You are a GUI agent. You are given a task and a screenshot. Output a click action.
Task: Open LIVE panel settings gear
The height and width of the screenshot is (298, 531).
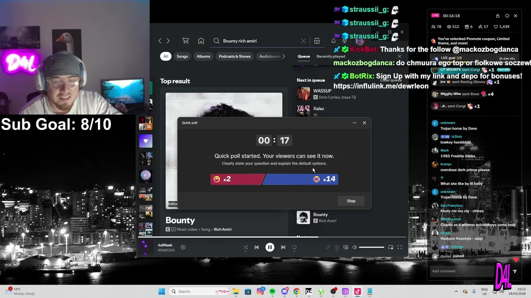[507, 16]
